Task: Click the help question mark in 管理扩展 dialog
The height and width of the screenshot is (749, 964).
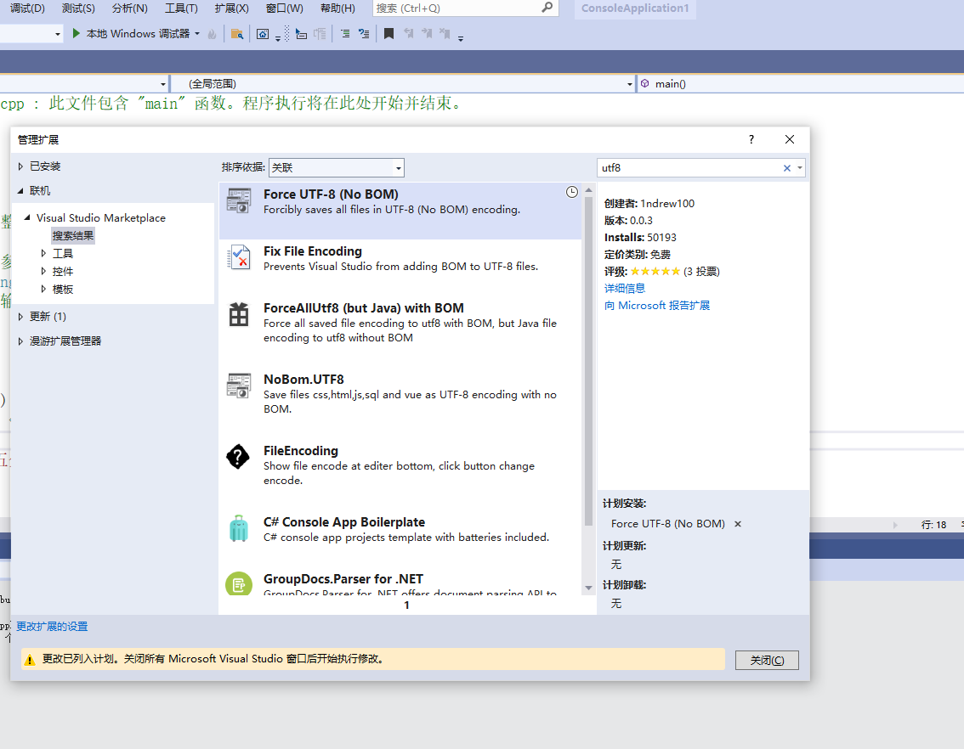Action: point(751,139)
